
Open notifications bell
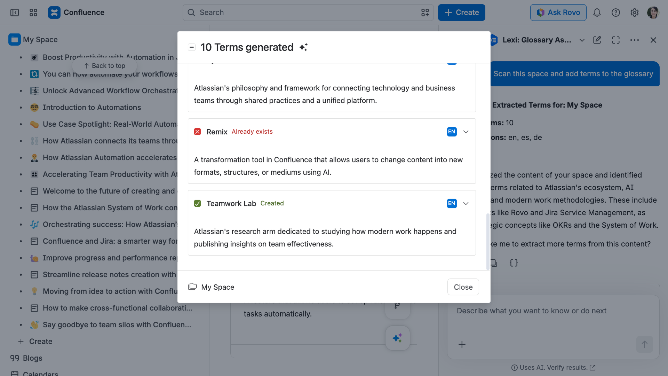597,13
